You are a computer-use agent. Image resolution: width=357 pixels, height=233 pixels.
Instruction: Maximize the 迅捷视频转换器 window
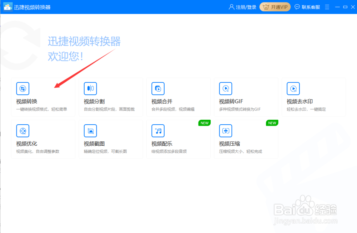click(345, 7)
